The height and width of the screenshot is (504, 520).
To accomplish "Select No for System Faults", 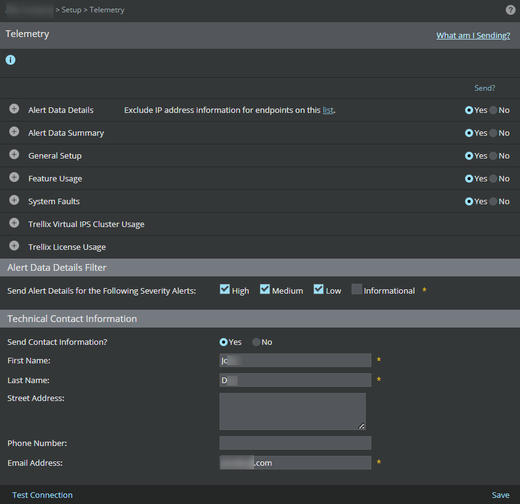I will click(493, 202).
